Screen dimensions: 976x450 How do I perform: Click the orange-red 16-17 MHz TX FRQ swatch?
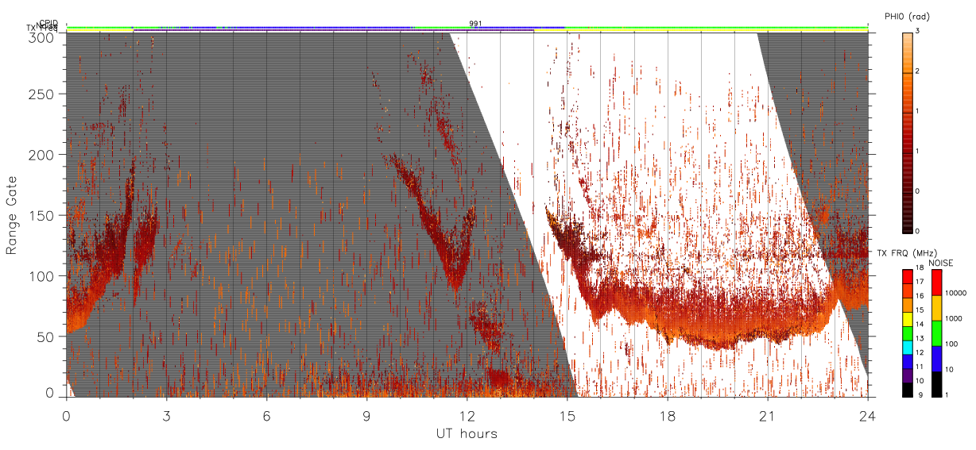click(x=908, y=291)
